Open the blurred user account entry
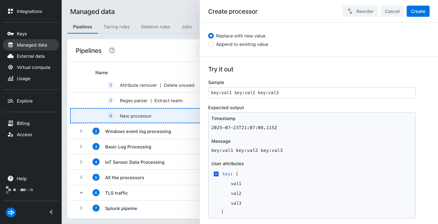 pos(20,190)
